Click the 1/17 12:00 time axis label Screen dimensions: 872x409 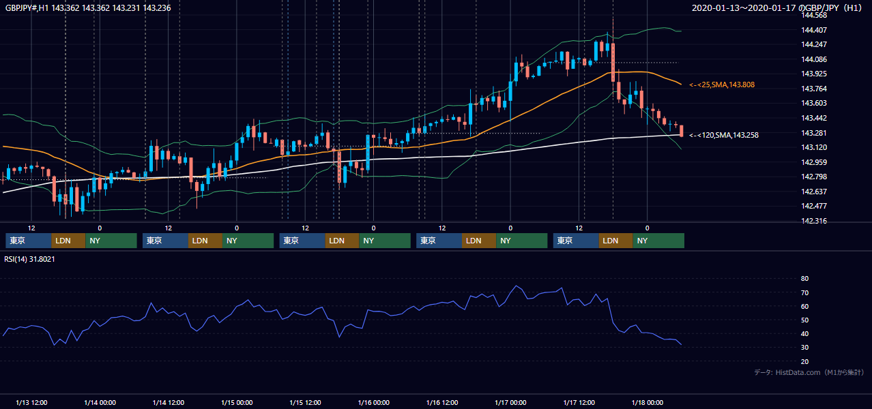pos(579,403)
